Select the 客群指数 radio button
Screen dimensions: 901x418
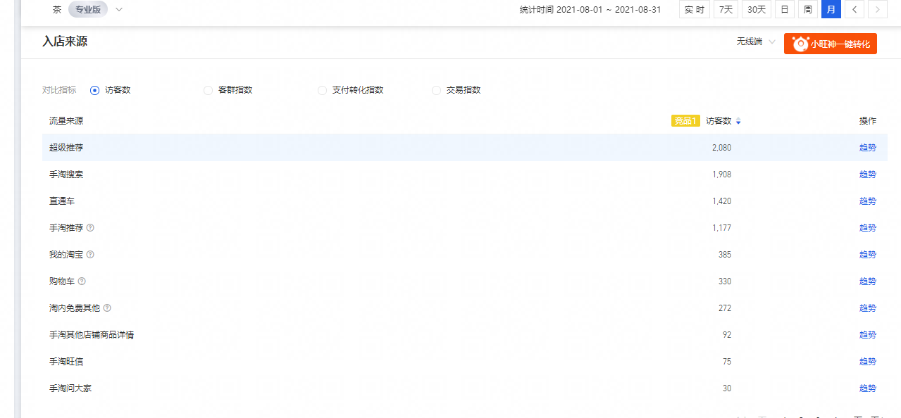(x=208, y=90)
